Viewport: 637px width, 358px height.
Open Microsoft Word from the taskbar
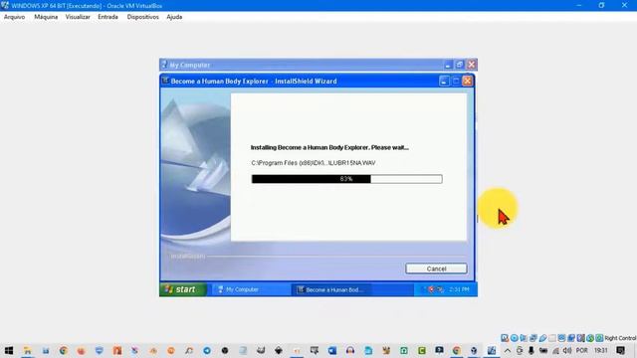(331, 350)
